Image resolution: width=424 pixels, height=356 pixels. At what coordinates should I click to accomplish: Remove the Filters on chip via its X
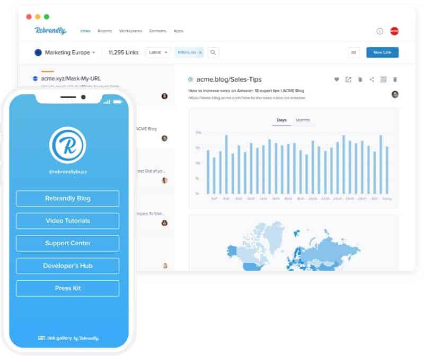coord(200,52)
